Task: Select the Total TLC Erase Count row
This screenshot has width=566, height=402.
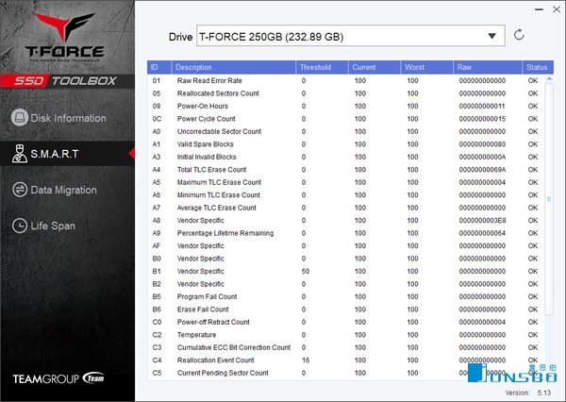Action: (x=346, y=170)
